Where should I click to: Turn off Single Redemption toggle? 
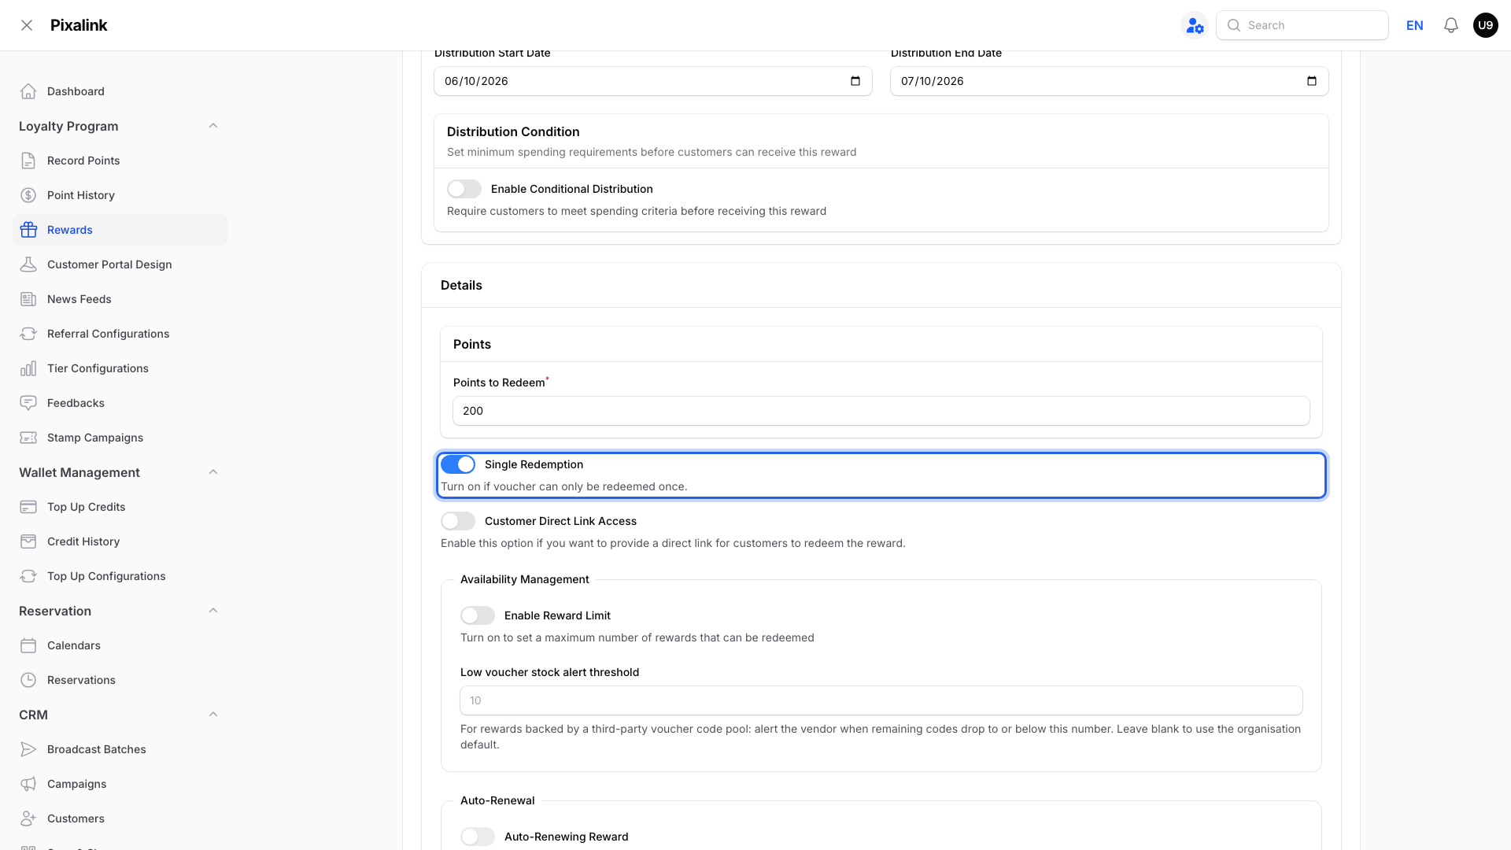(458, 464)
